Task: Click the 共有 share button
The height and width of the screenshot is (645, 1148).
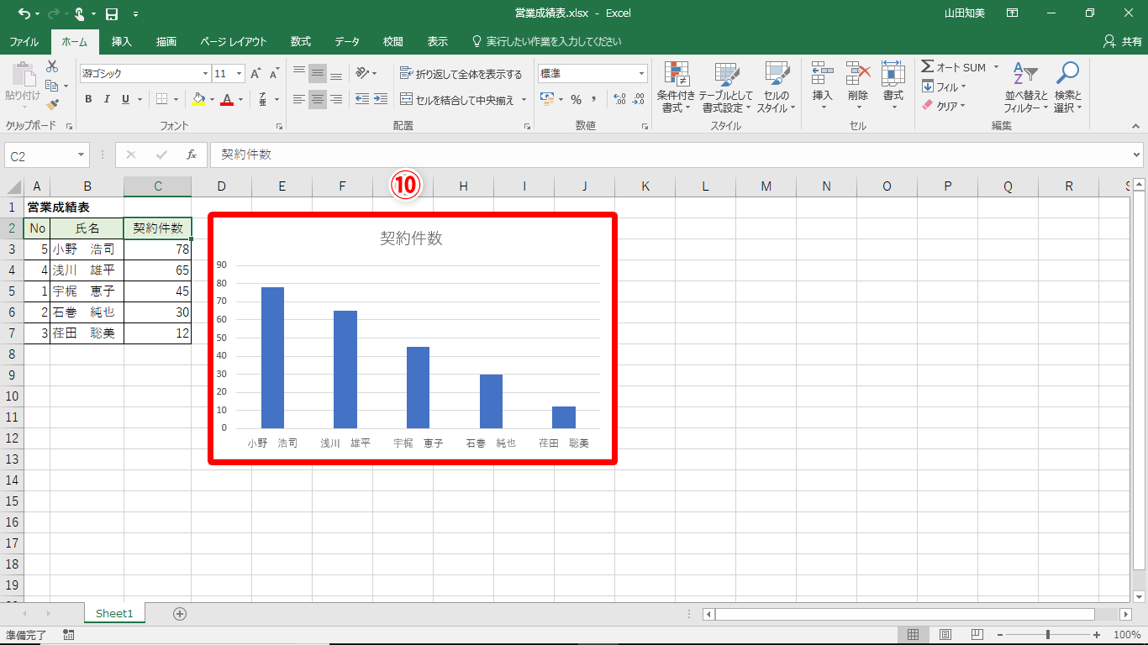Action: pos(1122,41)
